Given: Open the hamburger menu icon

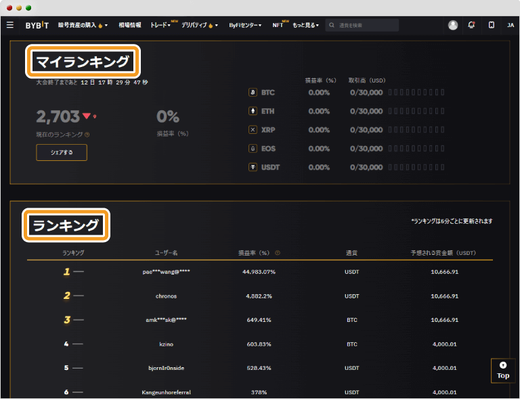Looking at the screenshot, I should click(9, 25).
